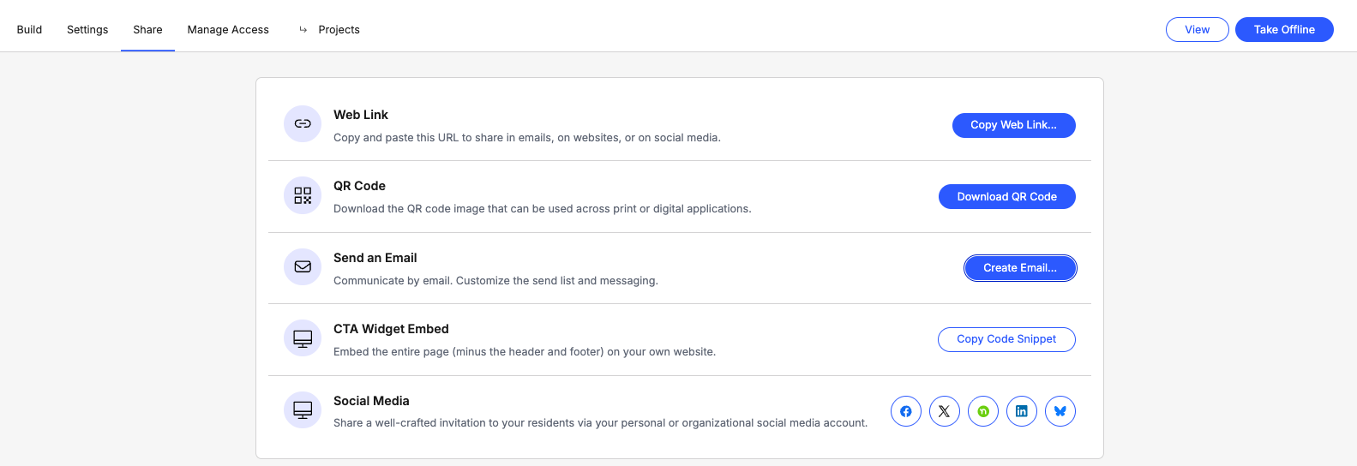Share to Facebook via its icon
The height and width of the screenshot is (466, 1357).
905,411
